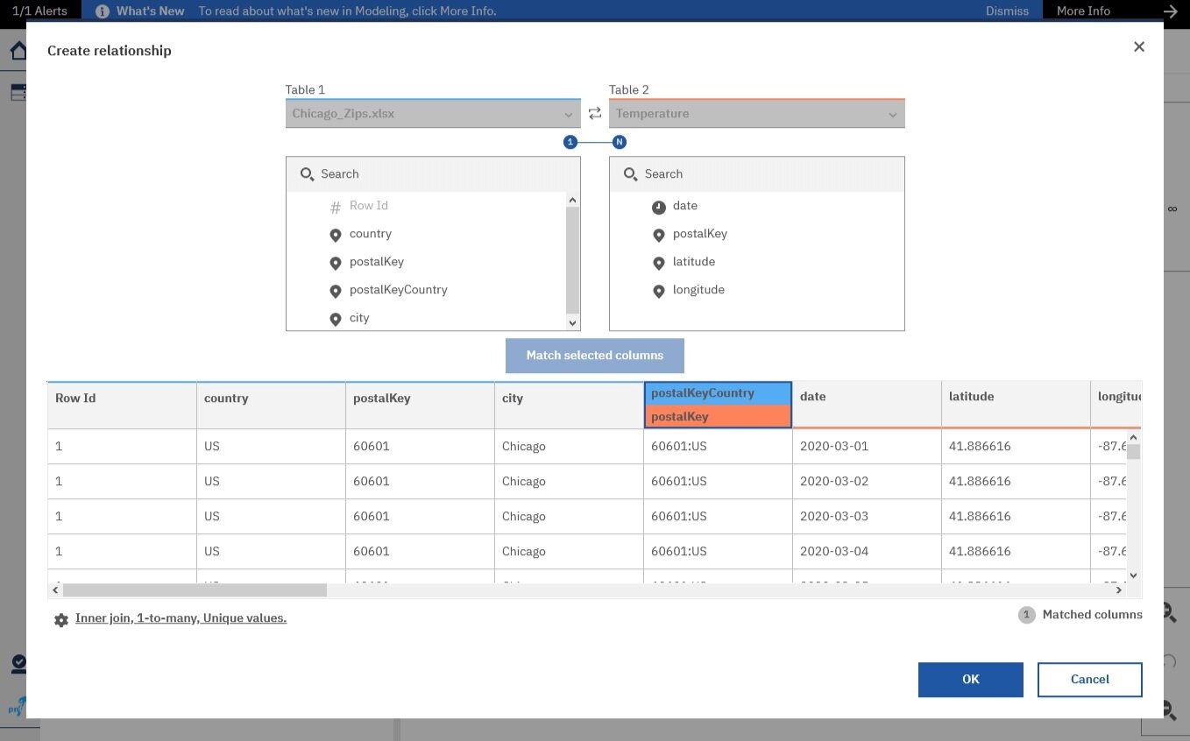The image size is (1190, 741).
Task: Click the clock icon beside date
Action: coord(659,207)
